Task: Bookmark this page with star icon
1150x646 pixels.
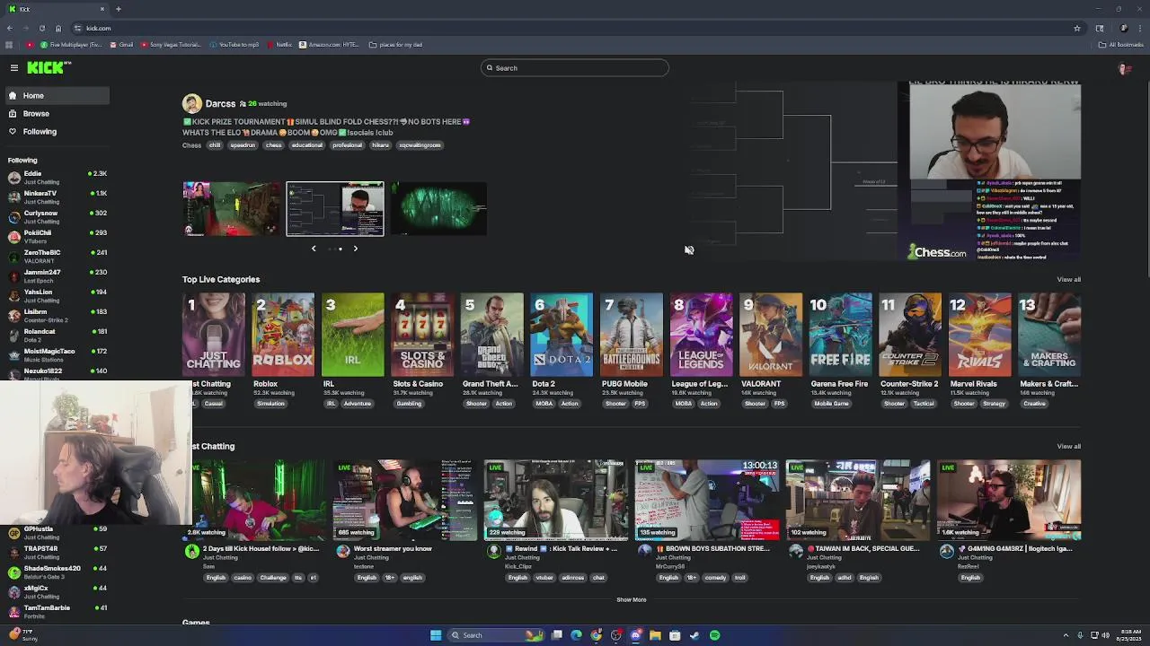Action: [1076, 28]
